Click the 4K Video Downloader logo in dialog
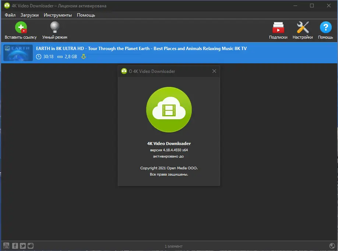Image resolution: width=338 pixels, height=251 pixels. click(169, 109)
